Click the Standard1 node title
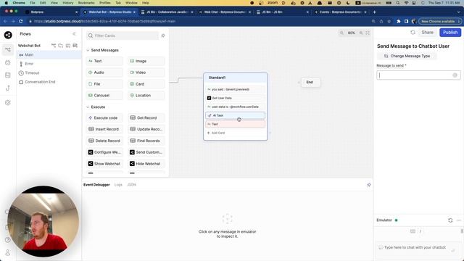Screen dimensions: 464x261 [x=217, y=78]
